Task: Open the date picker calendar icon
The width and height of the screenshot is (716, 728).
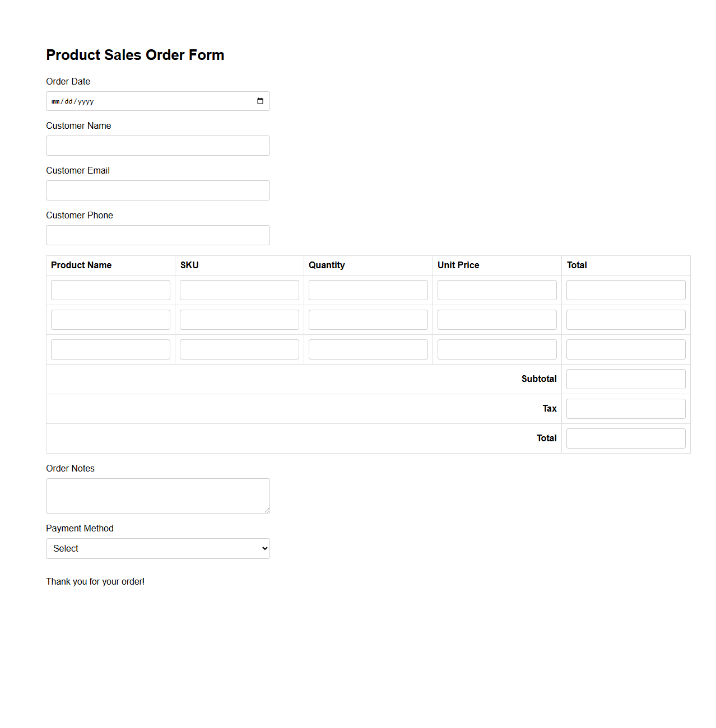Action: (260, 101)
